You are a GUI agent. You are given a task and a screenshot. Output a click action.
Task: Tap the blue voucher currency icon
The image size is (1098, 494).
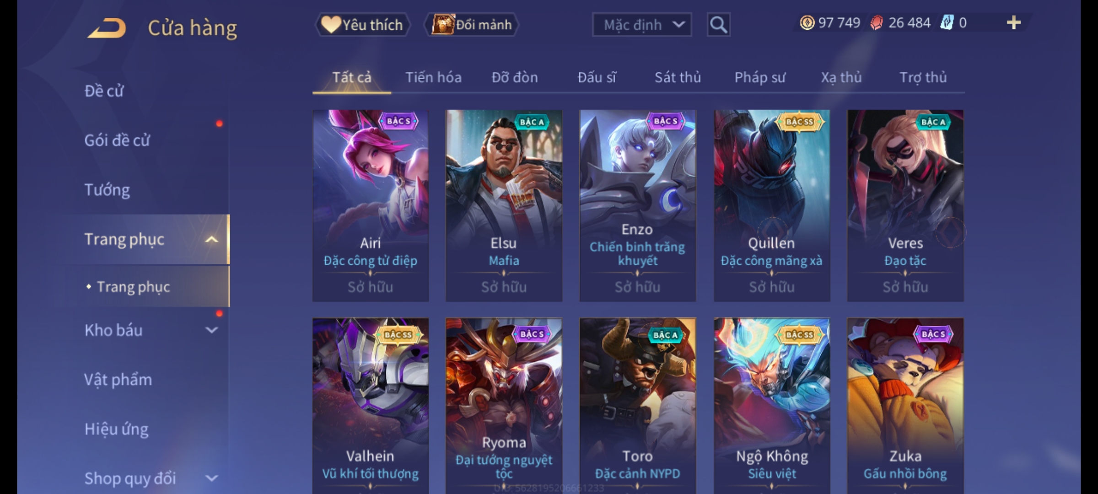tap(947, 23)
